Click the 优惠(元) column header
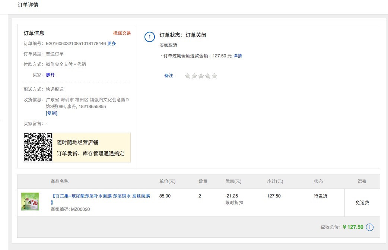 pos(233,181)
